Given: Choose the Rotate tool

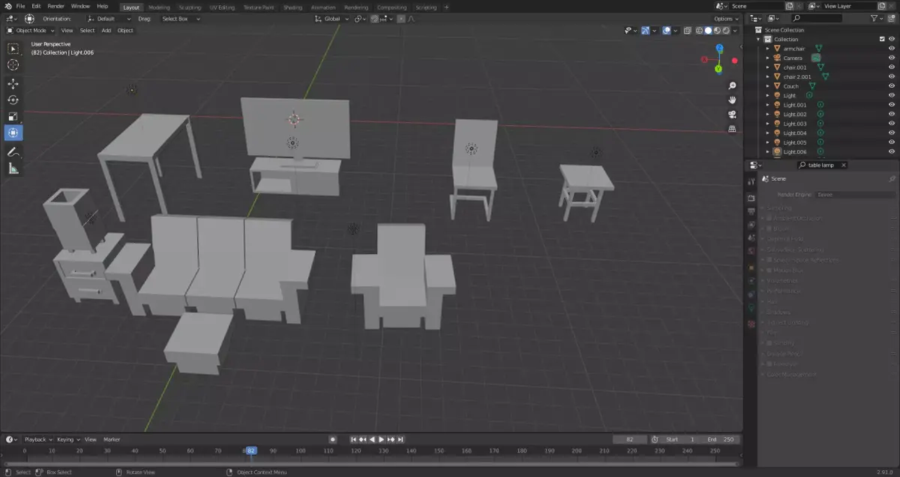Looking at the screenshot, I should pos(13,100).
